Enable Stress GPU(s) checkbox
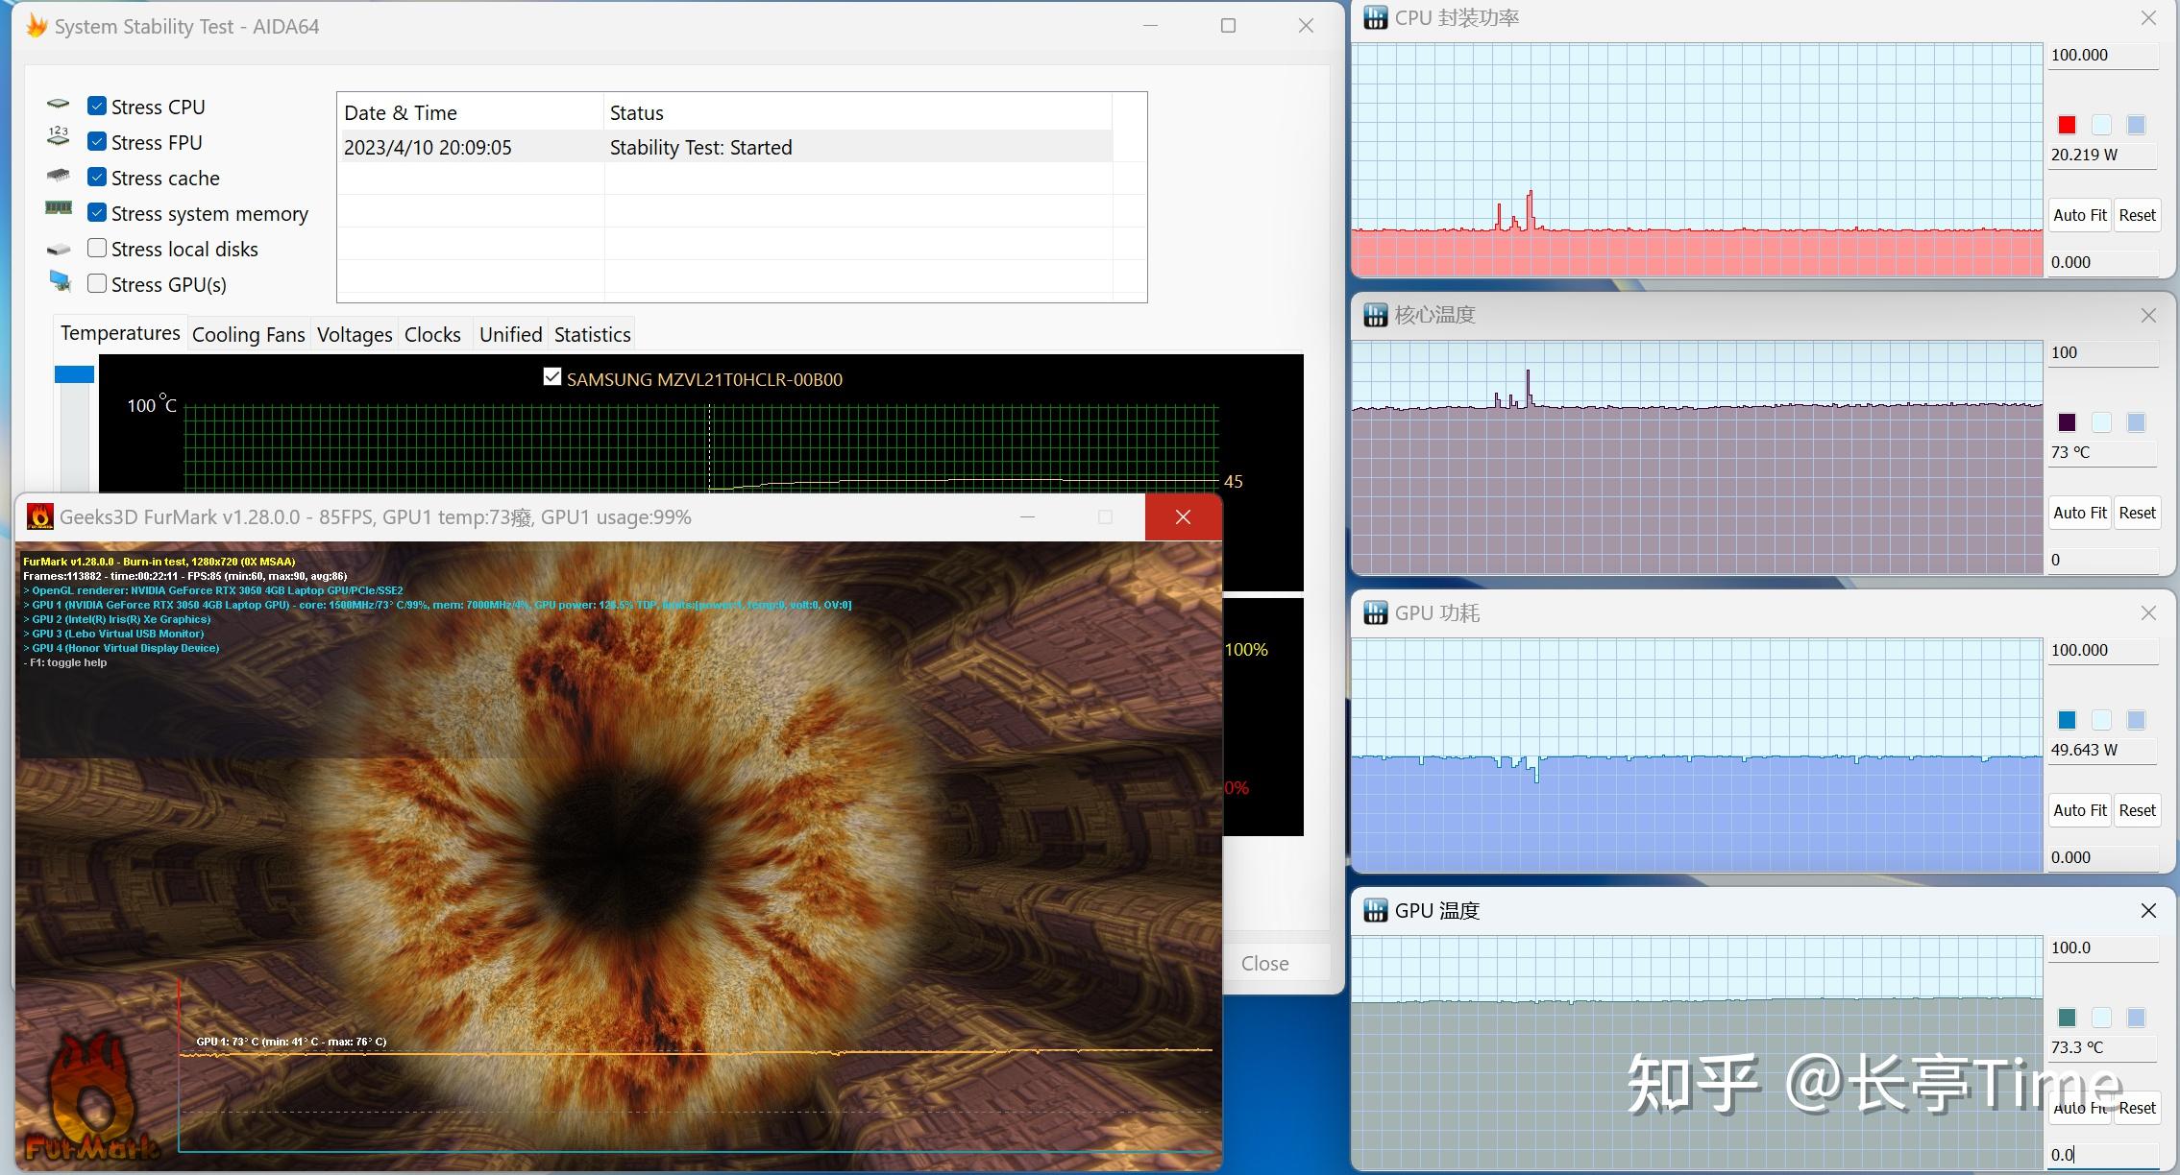Viewport: 2180px width, 1175px height. (97, 283)
